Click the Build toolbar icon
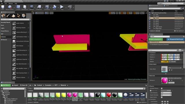 point(54,8)
